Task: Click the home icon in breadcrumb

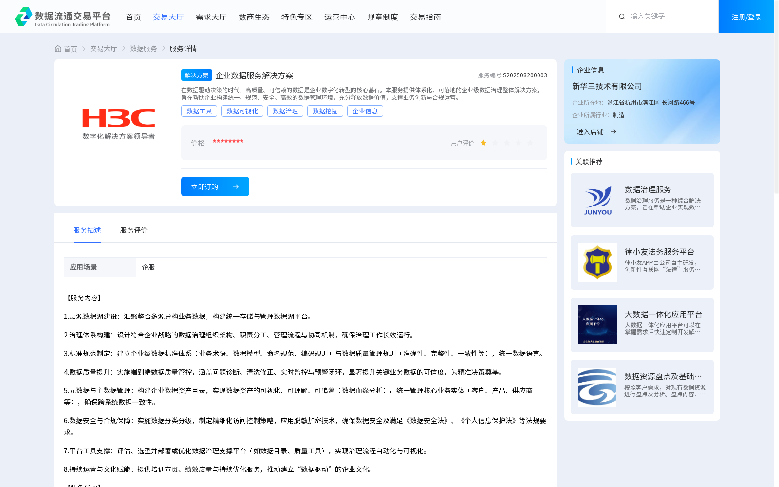Action: pos(58,49)
